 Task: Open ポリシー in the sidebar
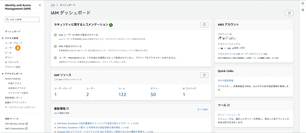tap(9, 57)
